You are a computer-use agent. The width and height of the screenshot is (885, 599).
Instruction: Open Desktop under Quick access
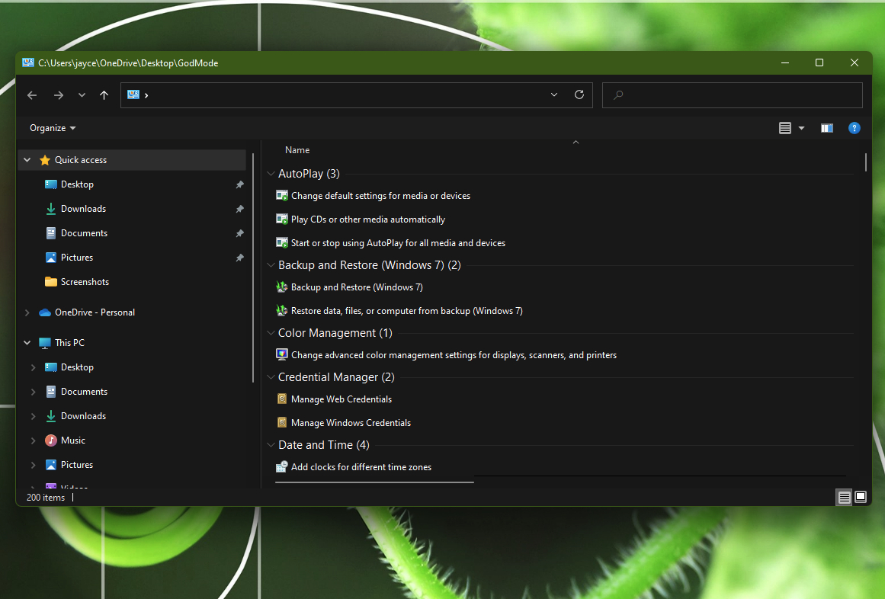[77, 184]
